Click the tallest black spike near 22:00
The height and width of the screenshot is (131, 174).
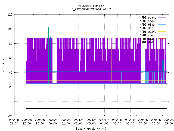pyautogui.click(x=28, y=71)
